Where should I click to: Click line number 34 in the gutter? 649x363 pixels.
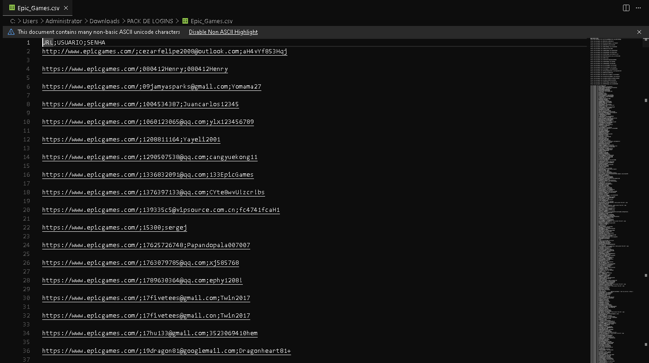tap(26, 333)
